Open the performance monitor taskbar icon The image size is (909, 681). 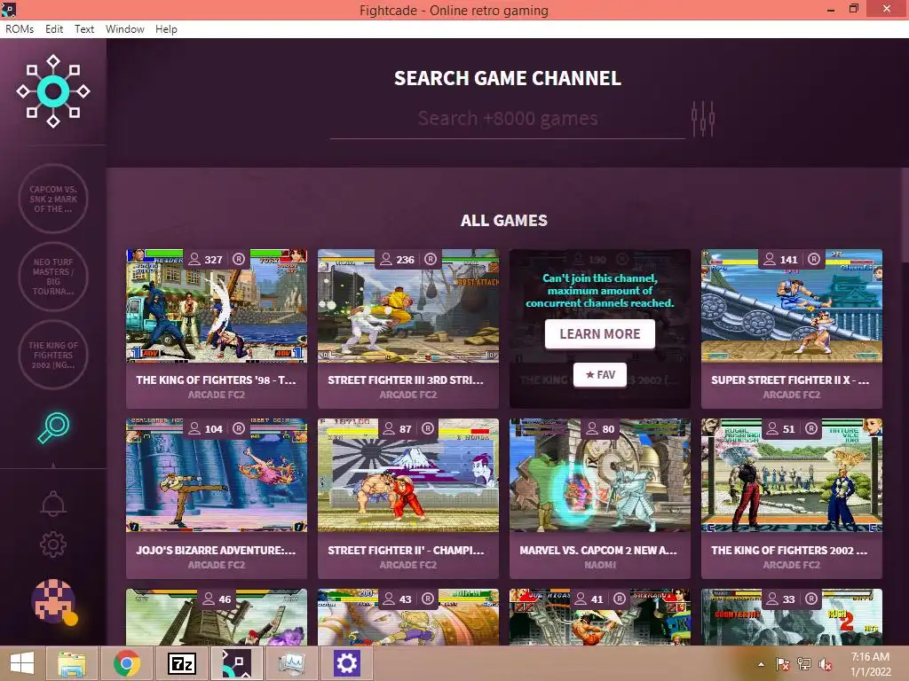(291, 663)
